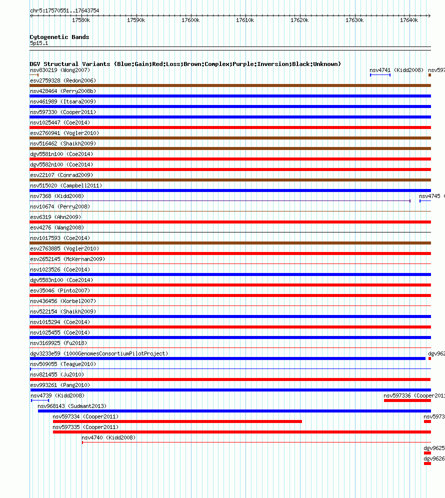The width and height of the screenshot is (445, 498).
Task: Open nsv968143 (Sudmant2013) entry
Action: 72,406
